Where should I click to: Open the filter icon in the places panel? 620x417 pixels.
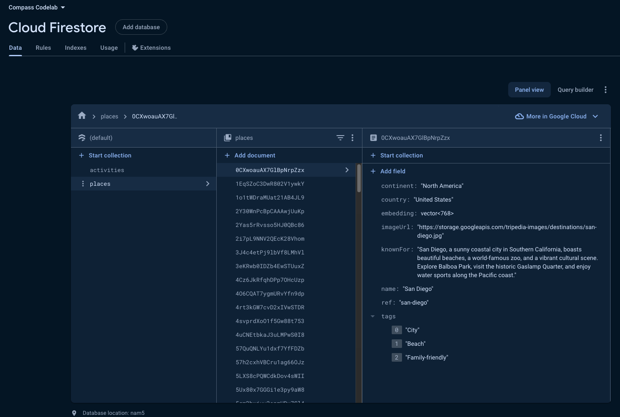340,138
